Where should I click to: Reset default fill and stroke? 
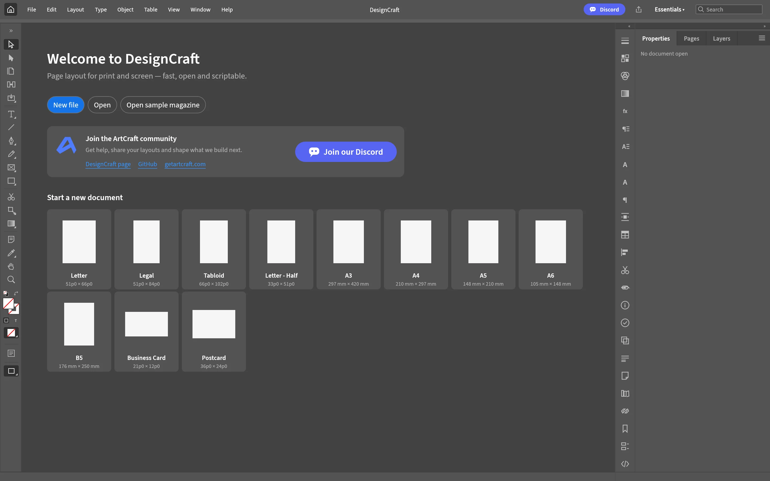tap(6, 293)
